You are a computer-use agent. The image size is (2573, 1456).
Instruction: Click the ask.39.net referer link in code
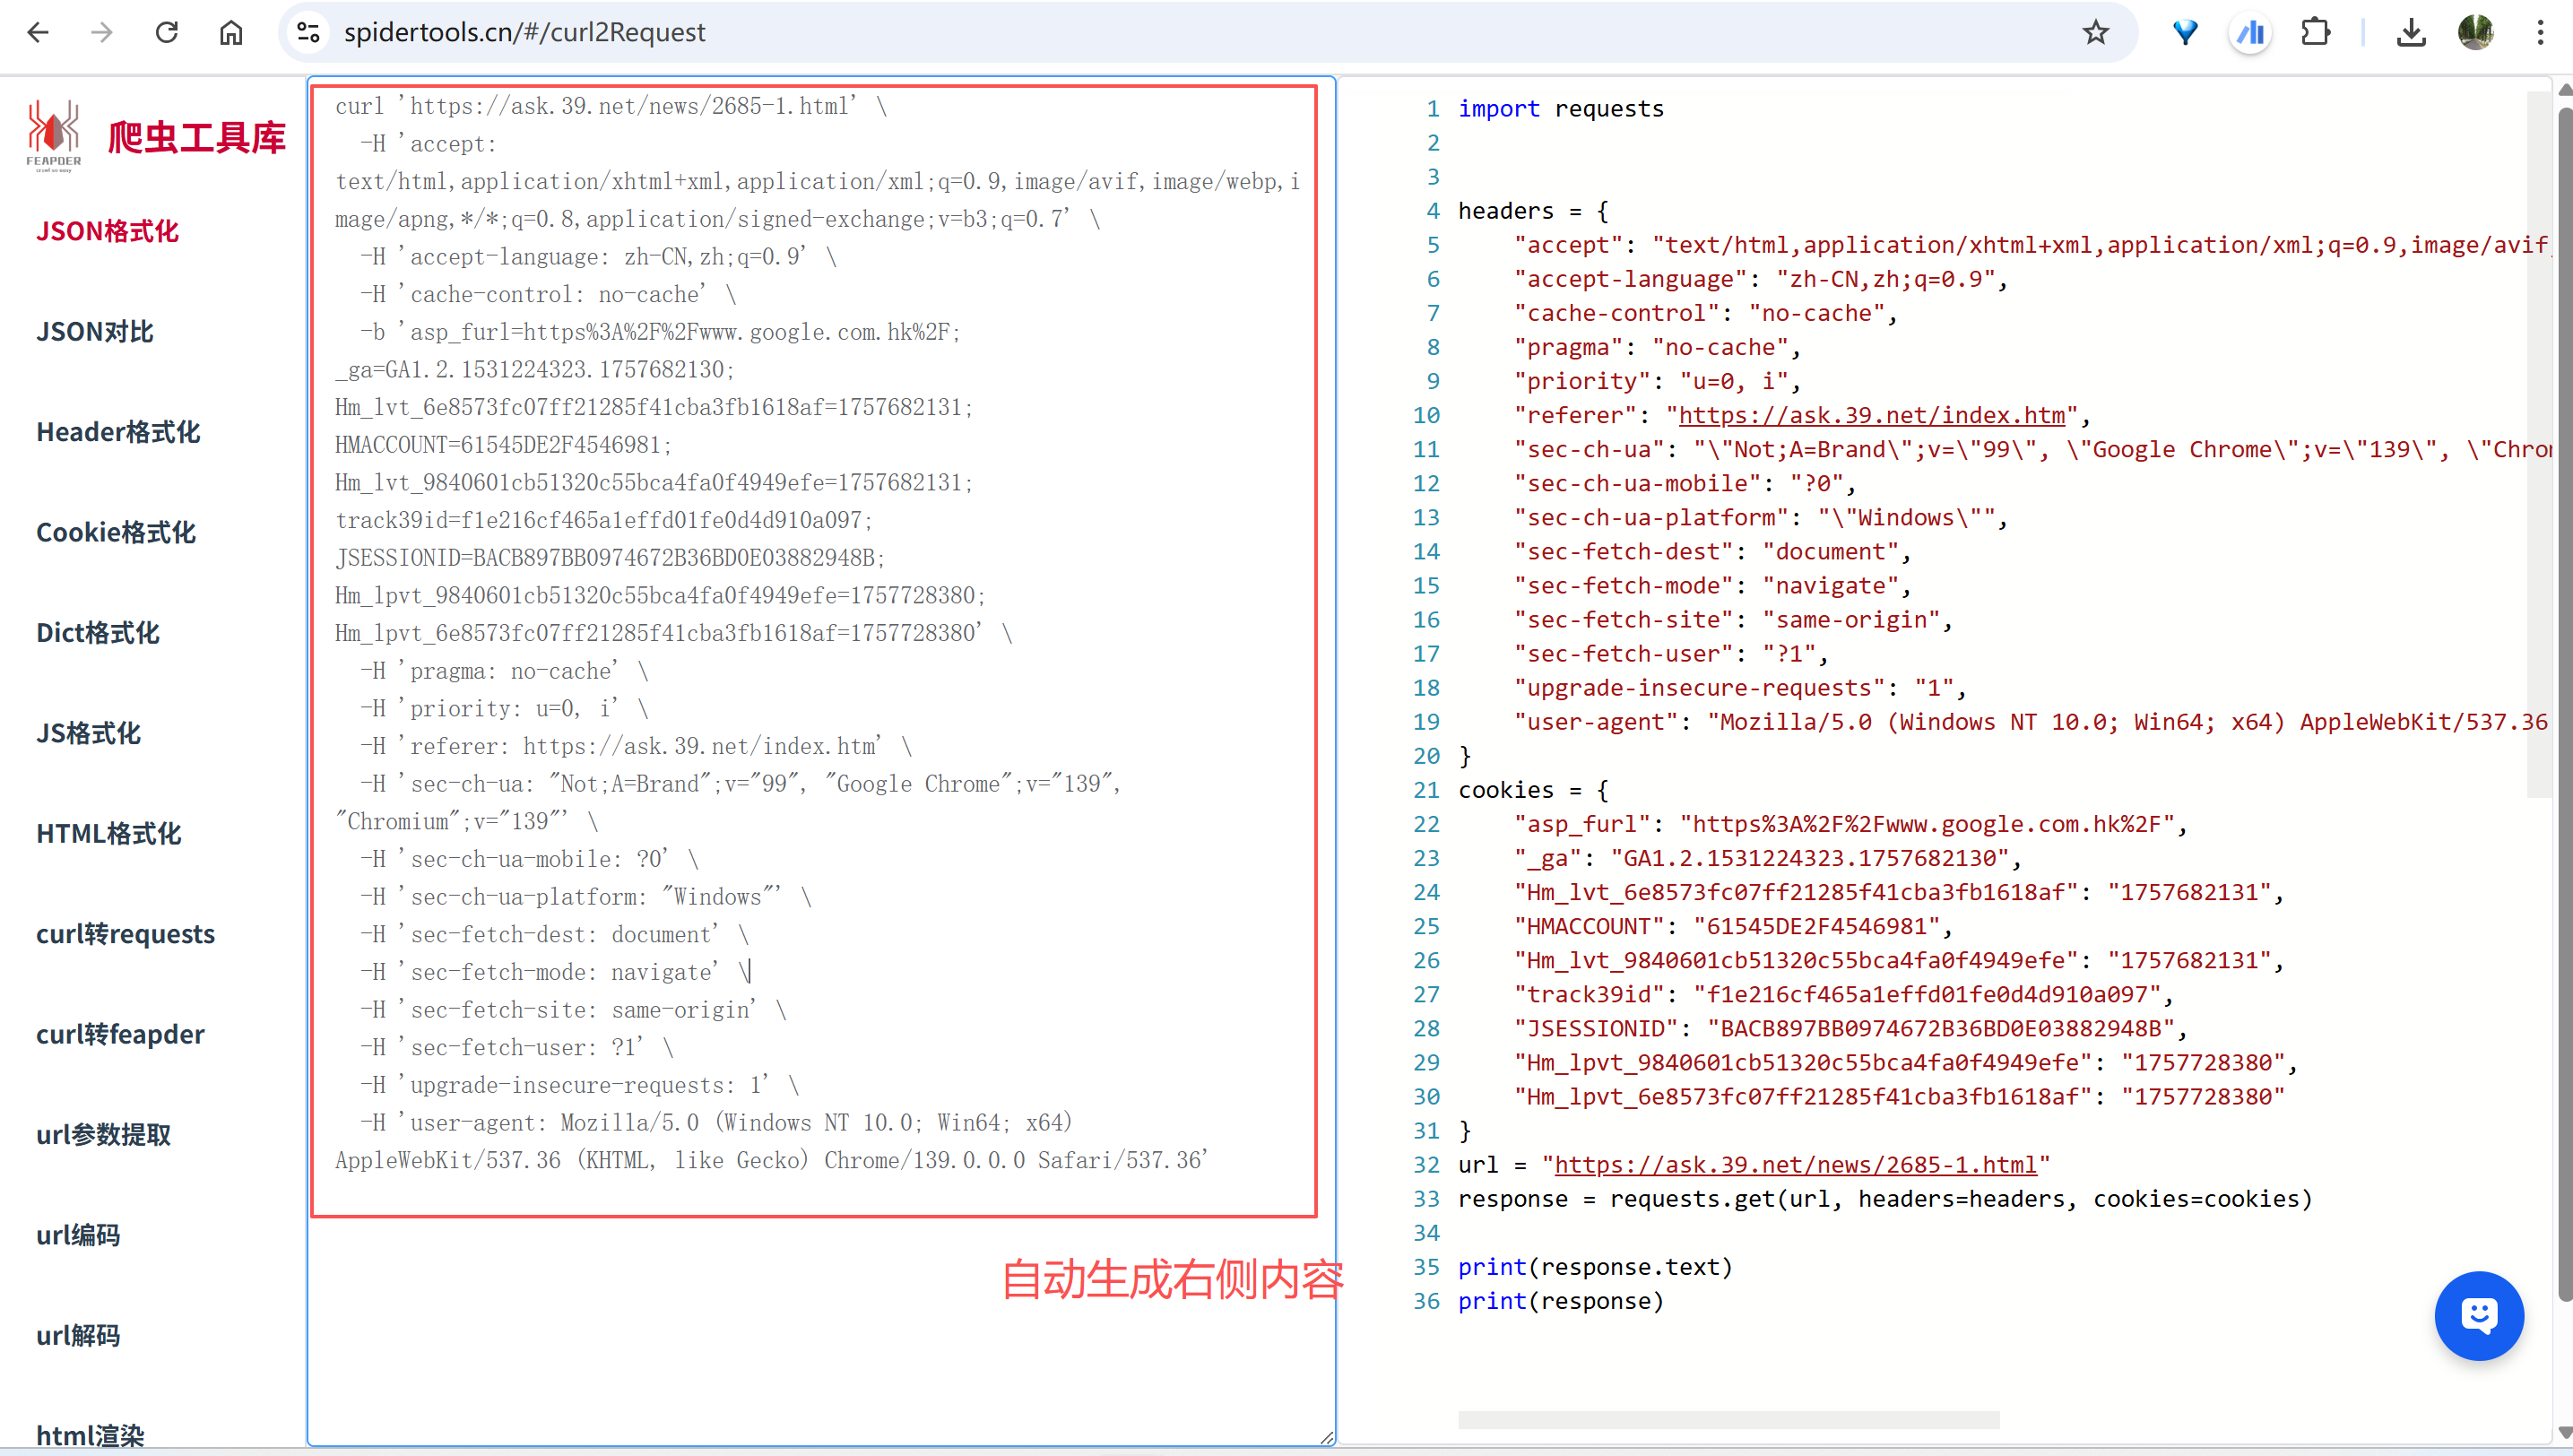[x=1871, y=415]
